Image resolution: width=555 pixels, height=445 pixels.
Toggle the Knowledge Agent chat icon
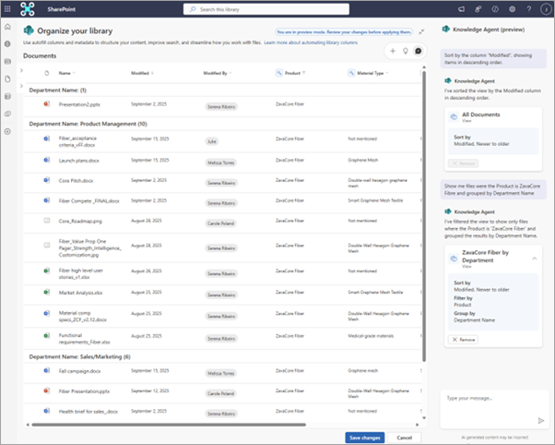(x=418, y=51)
